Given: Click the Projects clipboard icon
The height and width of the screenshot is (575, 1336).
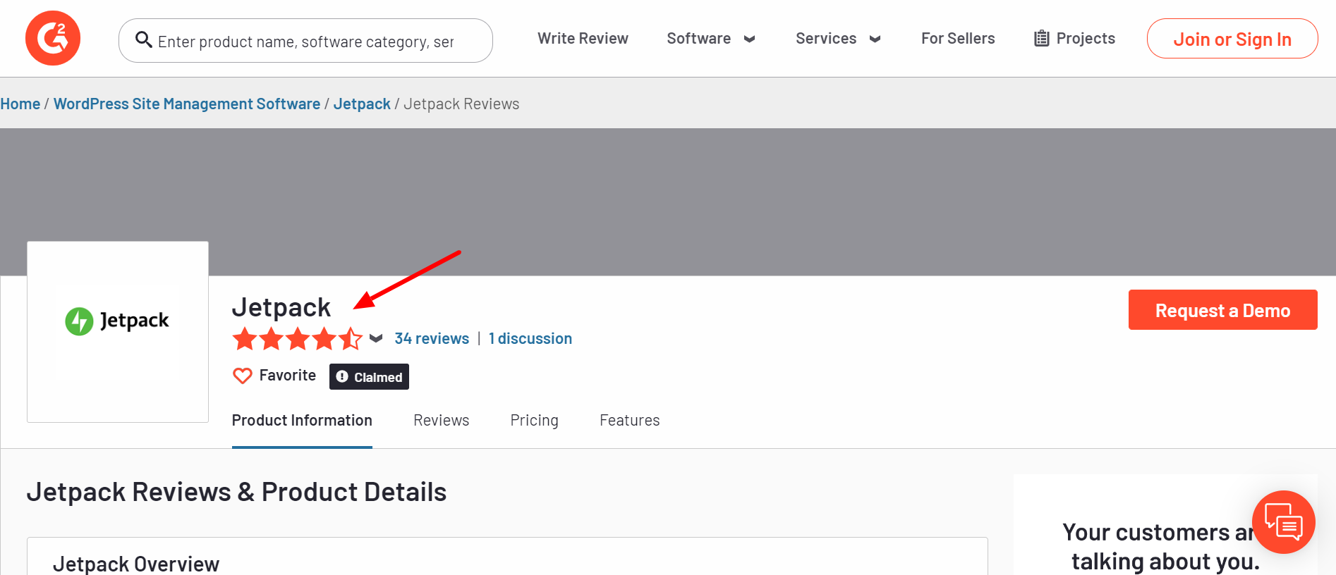Looking at the screenshot, I should (1041, 39).
